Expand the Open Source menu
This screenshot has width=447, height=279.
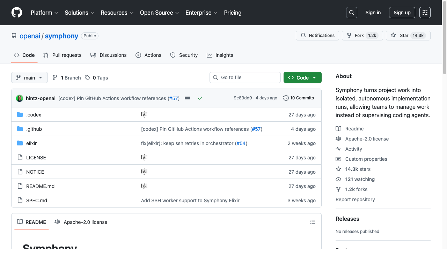[x=159, y=13]
